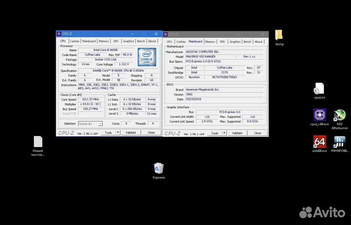
Task: Click the 100.27 MHz bus speed value
Action: pos(91,109)
